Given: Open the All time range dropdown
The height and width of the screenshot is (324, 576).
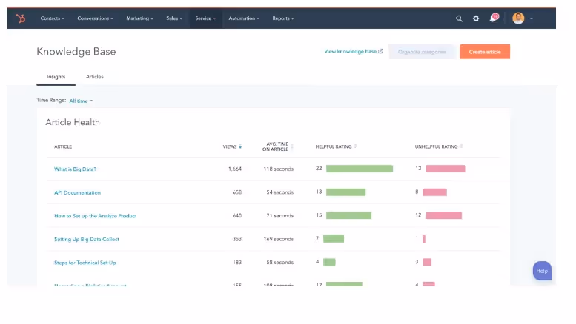Looking at the screenshot, I should (81, 101).
